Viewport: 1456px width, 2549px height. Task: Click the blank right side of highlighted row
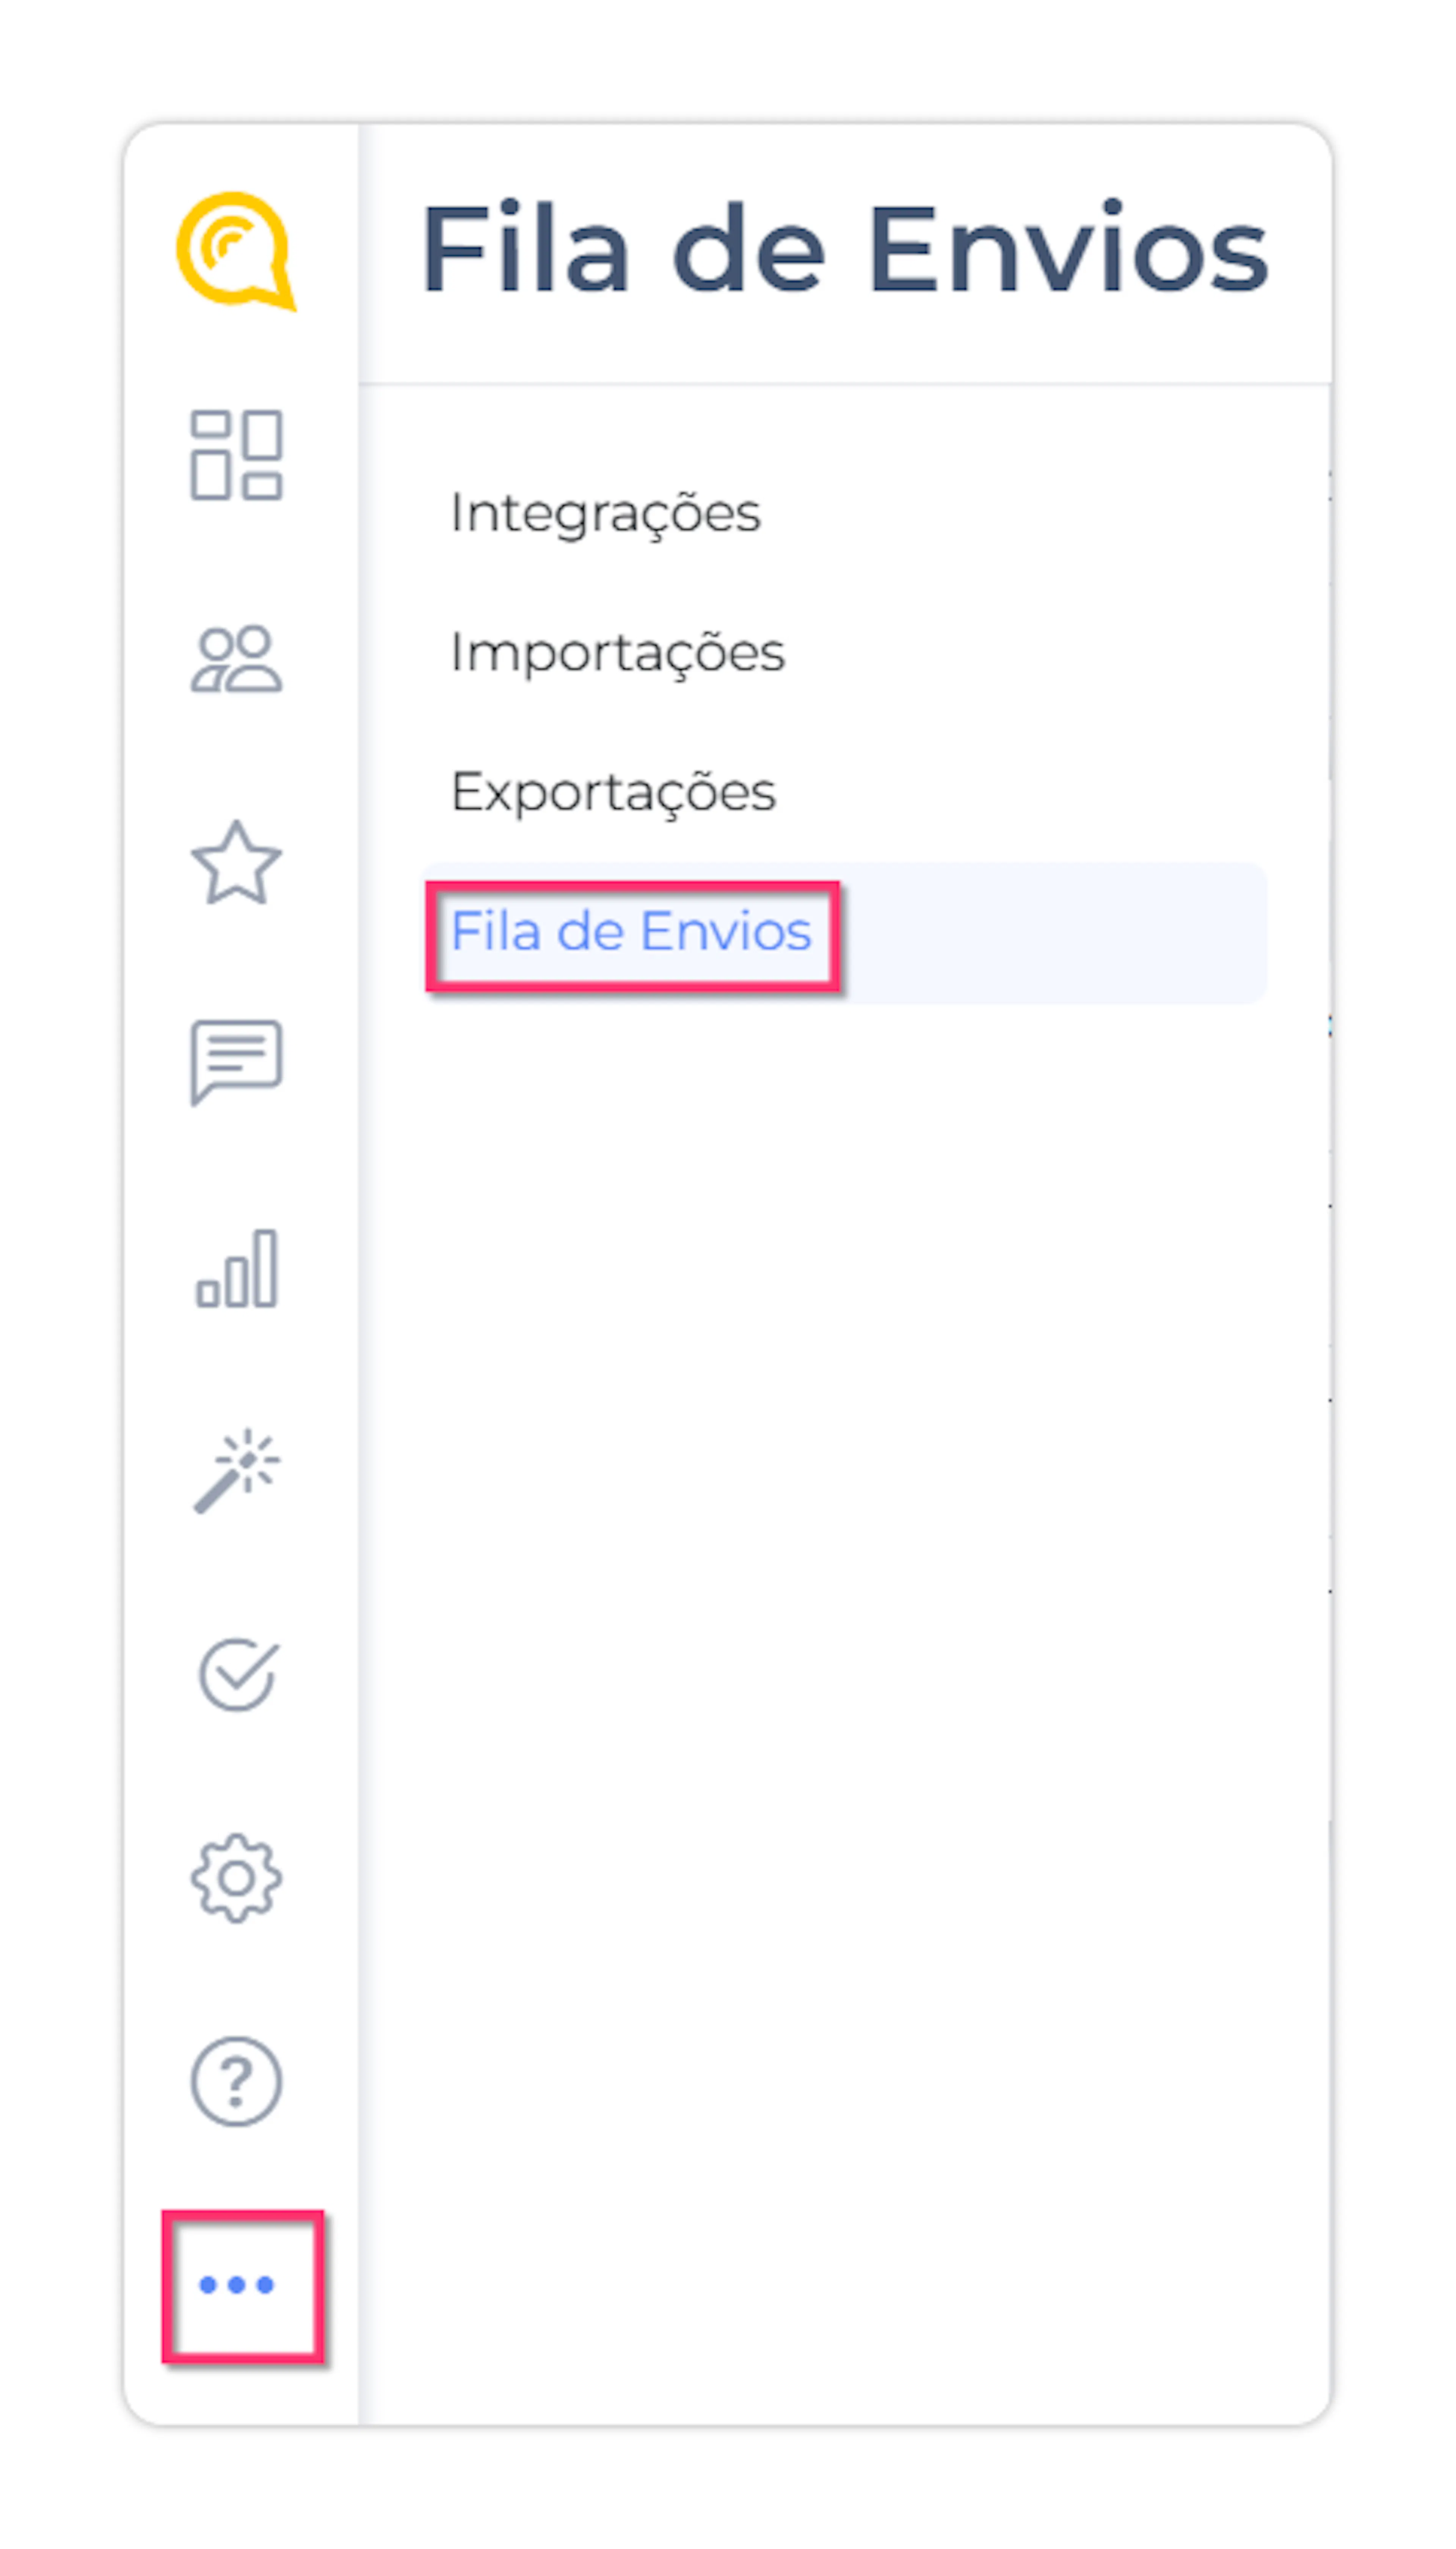(1050, 932)
